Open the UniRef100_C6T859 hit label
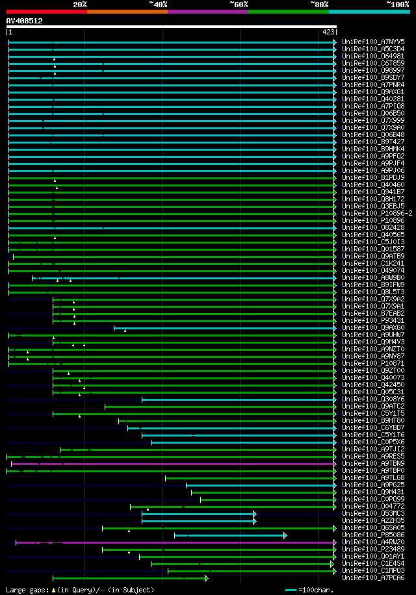The height and width of the screenshot is (595, 416). (x=373, y=64)
